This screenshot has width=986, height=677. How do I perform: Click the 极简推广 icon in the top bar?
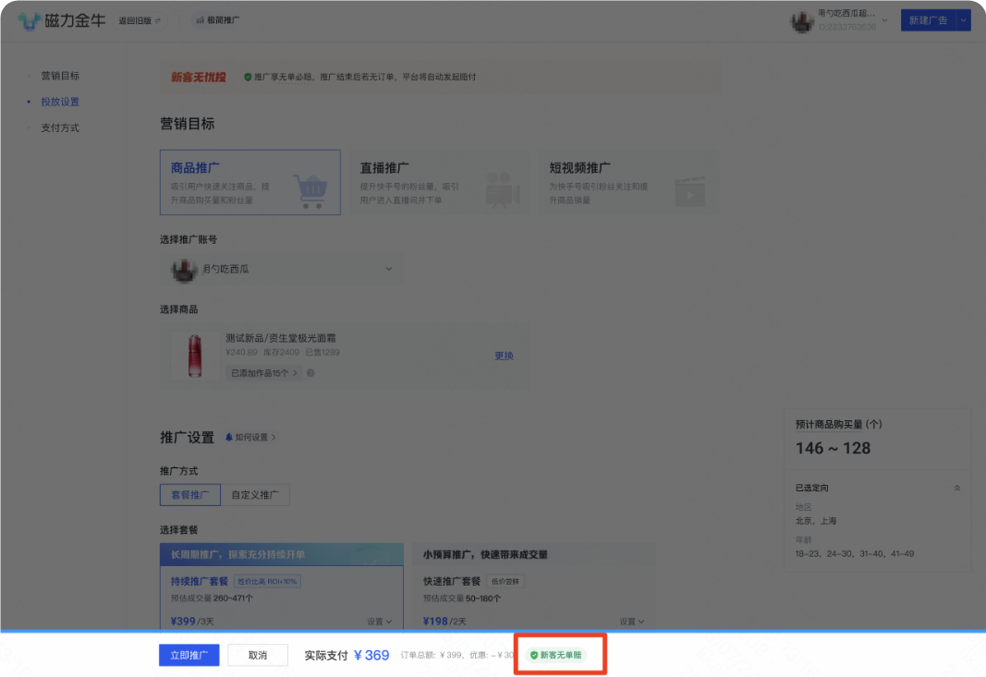coord(199,19)
